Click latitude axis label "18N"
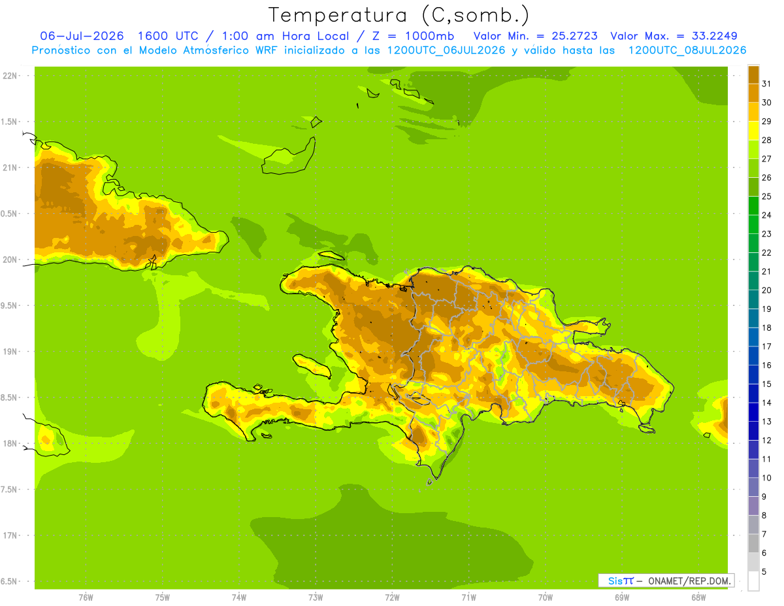The height and width of the screenshot is (606, 784). pos(10,443)
